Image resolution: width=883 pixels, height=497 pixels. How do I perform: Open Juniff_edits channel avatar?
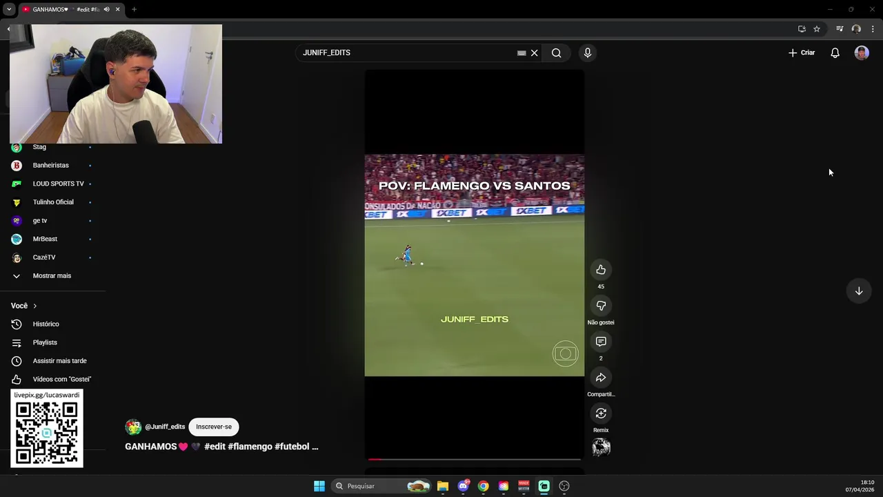point(133,427)
